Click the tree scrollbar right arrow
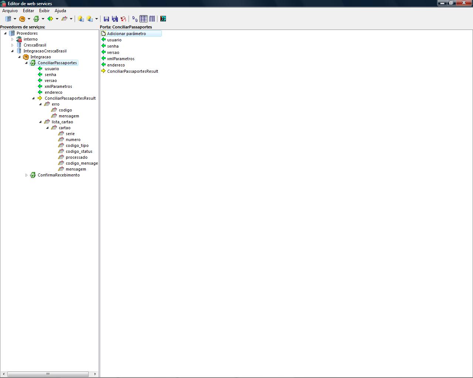Screen dimensions: 473x378 (95, 374)
